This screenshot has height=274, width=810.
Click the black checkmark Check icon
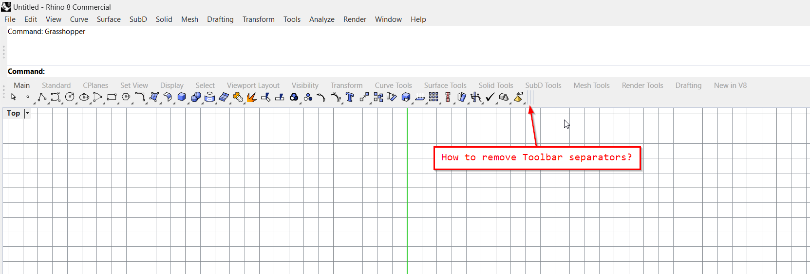(490, 97)
